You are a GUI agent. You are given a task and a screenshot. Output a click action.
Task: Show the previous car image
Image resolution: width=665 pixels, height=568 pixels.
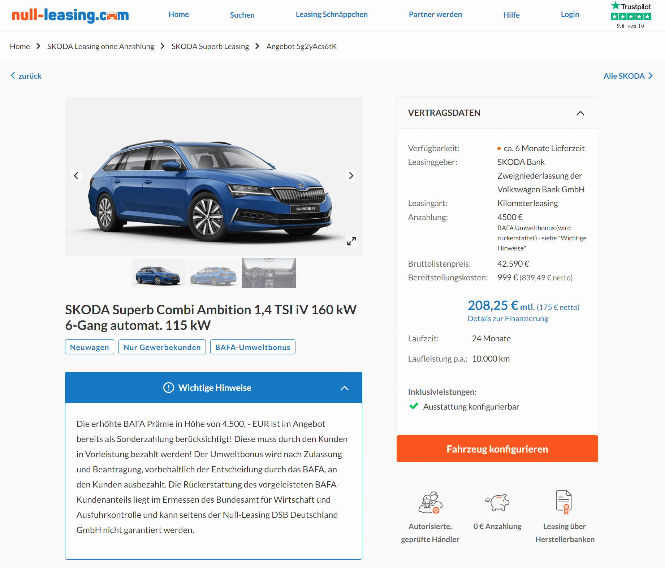[76, 175]
